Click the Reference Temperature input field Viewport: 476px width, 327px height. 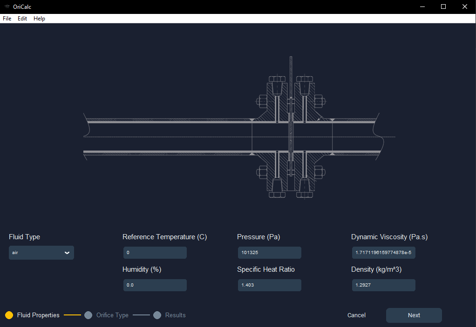(155, 252)
